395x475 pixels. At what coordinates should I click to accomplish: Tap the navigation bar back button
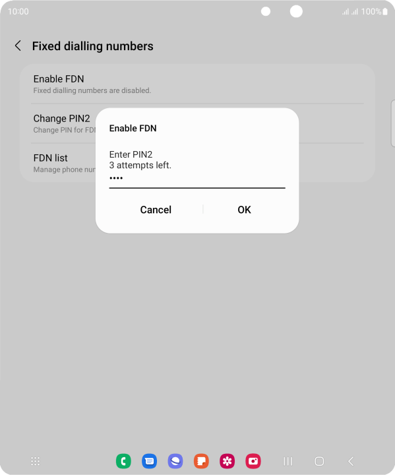click(351, 461)
